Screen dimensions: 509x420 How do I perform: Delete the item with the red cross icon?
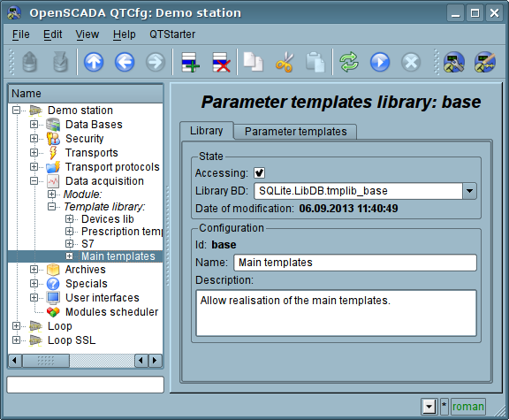coord(221,62)
